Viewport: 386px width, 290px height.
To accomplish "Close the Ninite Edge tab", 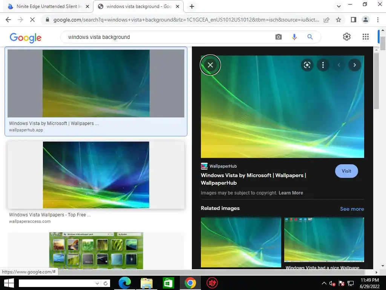I will (x=87, y=6).
